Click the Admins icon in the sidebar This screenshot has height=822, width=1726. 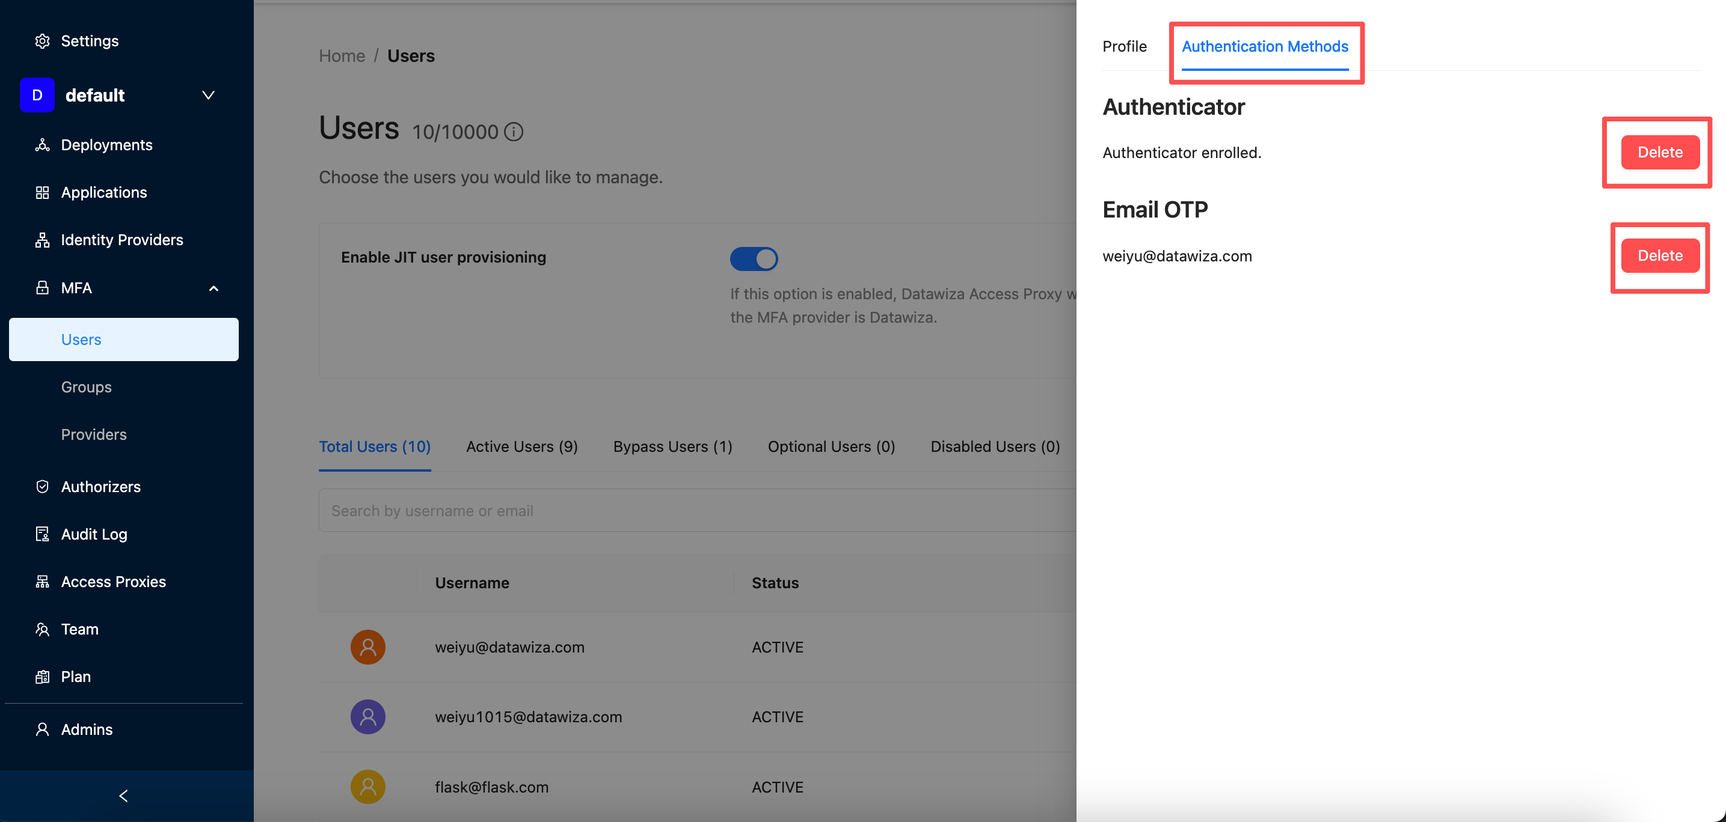[x=42, y=729]
